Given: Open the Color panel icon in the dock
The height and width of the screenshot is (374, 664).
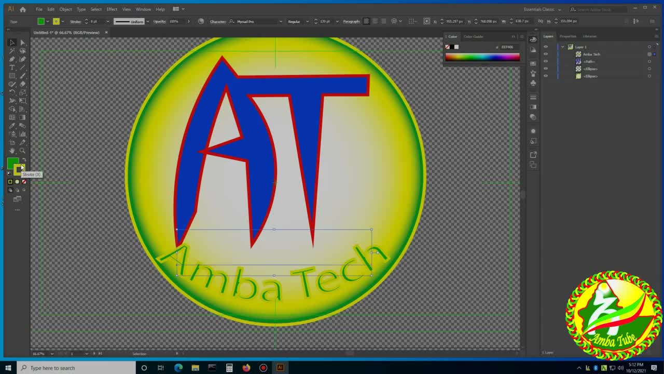Looking at the screenshot, I should click(533, 40).
